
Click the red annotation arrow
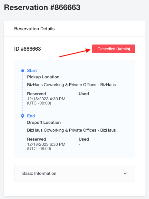75,53
